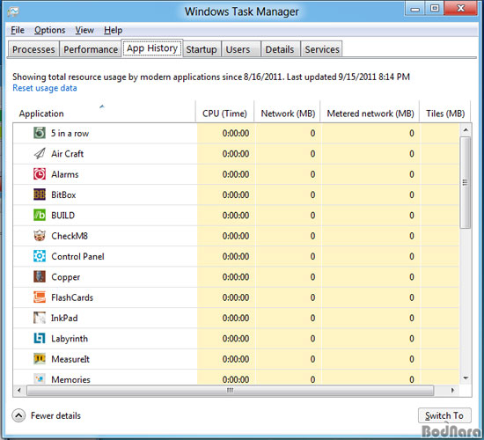Select the "Memories" row name
Viewport: 484px width, 440px height.
[x=70, y=379]
